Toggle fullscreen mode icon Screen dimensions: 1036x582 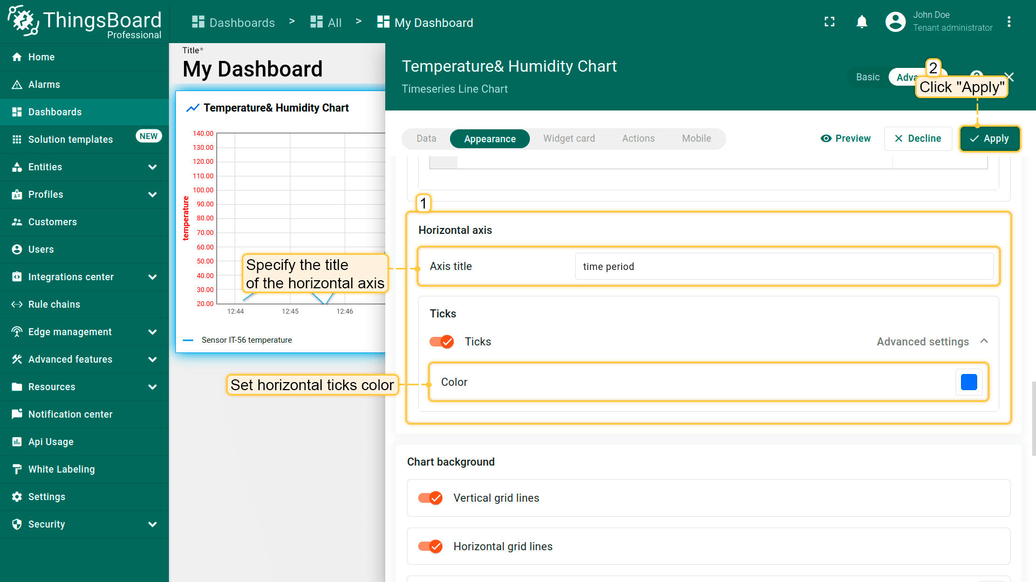[829, 22]
